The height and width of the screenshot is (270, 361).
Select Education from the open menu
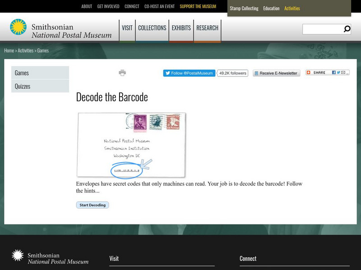coord(272,8)
